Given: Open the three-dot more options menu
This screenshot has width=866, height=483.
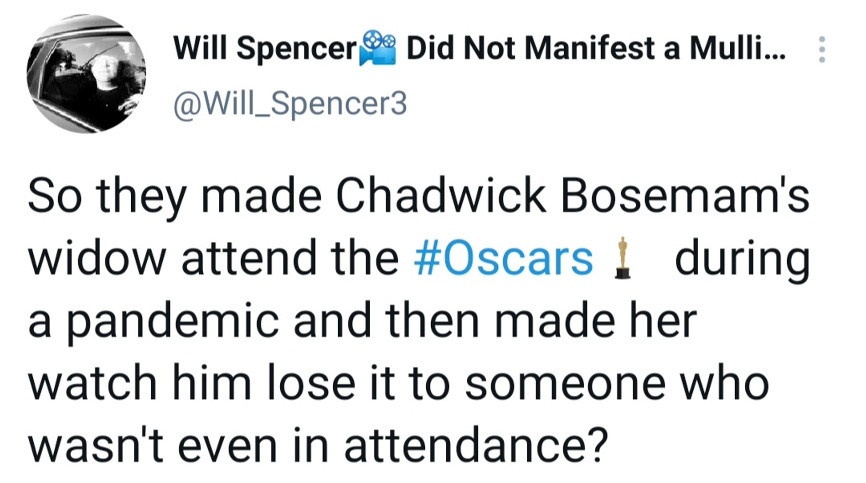Looking at the screenshot, I should [822, 49].
